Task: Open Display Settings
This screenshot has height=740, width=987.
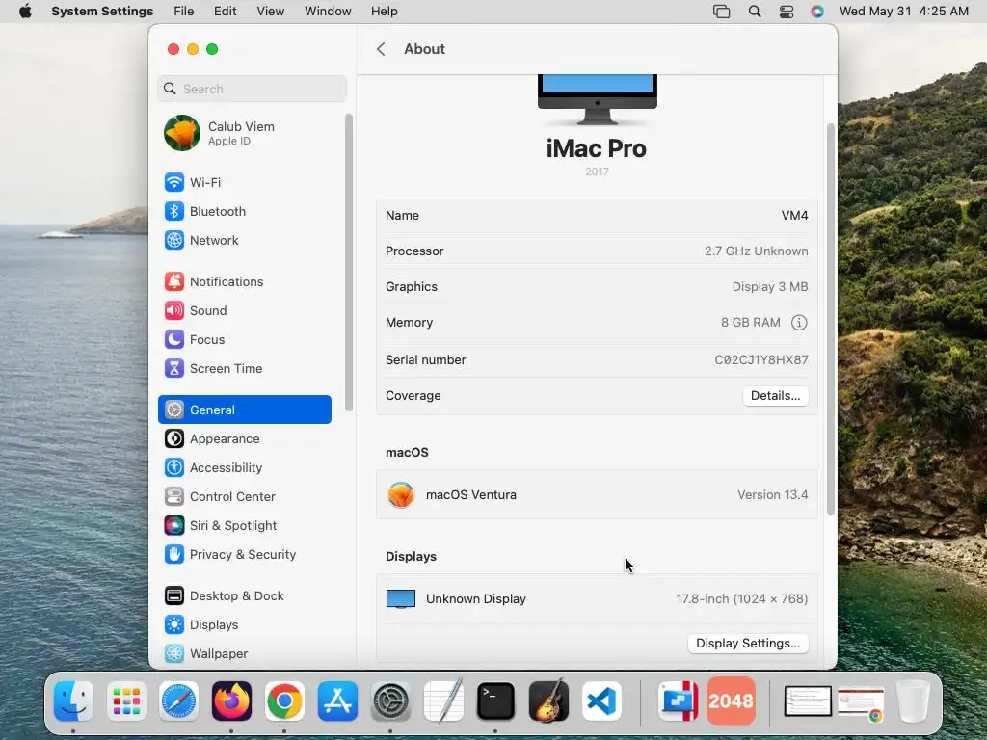Action: coord(748,644)
